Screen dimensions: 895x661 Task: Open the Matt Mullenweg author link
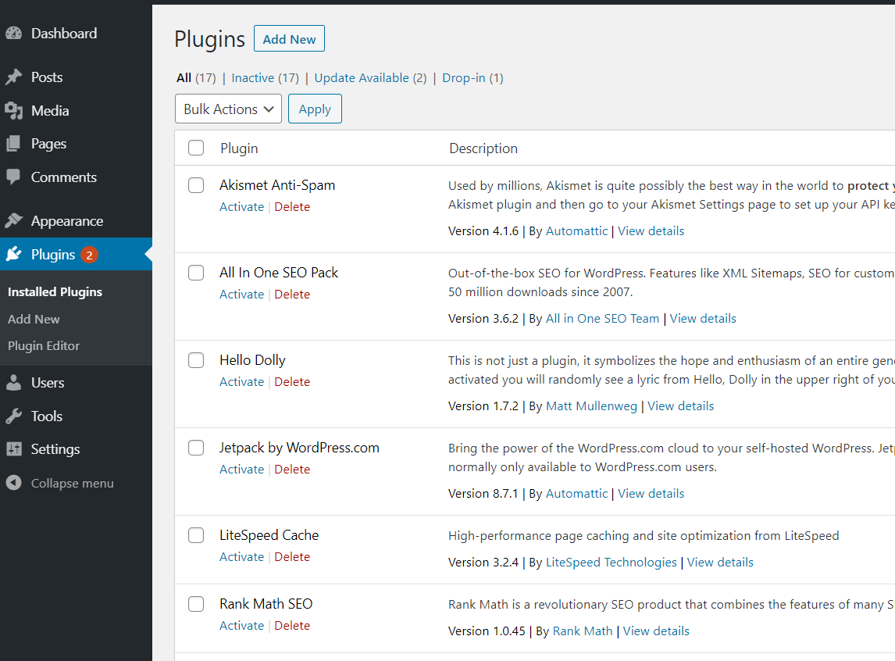[x=591, y=406]
